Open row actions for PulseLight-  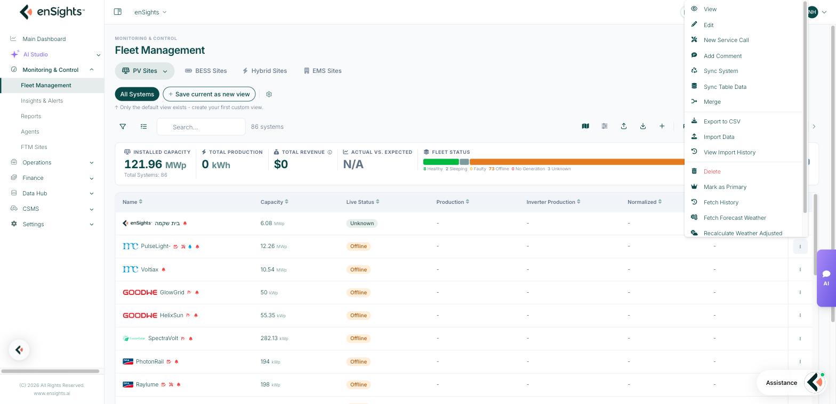(x=800, y=246)
